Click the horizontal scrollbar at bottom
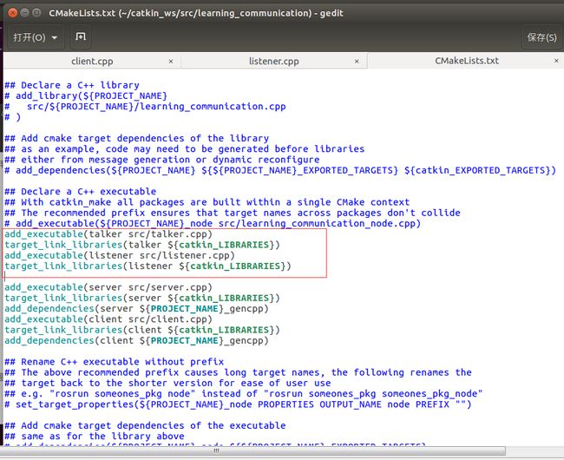 coord(252,450)
